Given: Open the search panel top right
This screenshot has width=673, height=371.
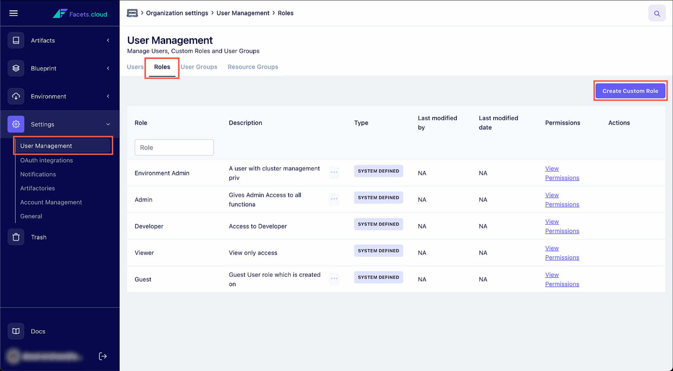Looking at the screenshot, I should [657, 13].
